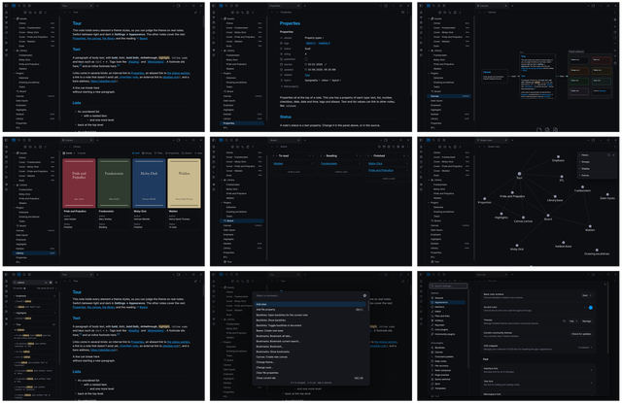Clear the command palette input with its clear icon
The height and width of the screenshot is (403, 622).
[364, 295]
